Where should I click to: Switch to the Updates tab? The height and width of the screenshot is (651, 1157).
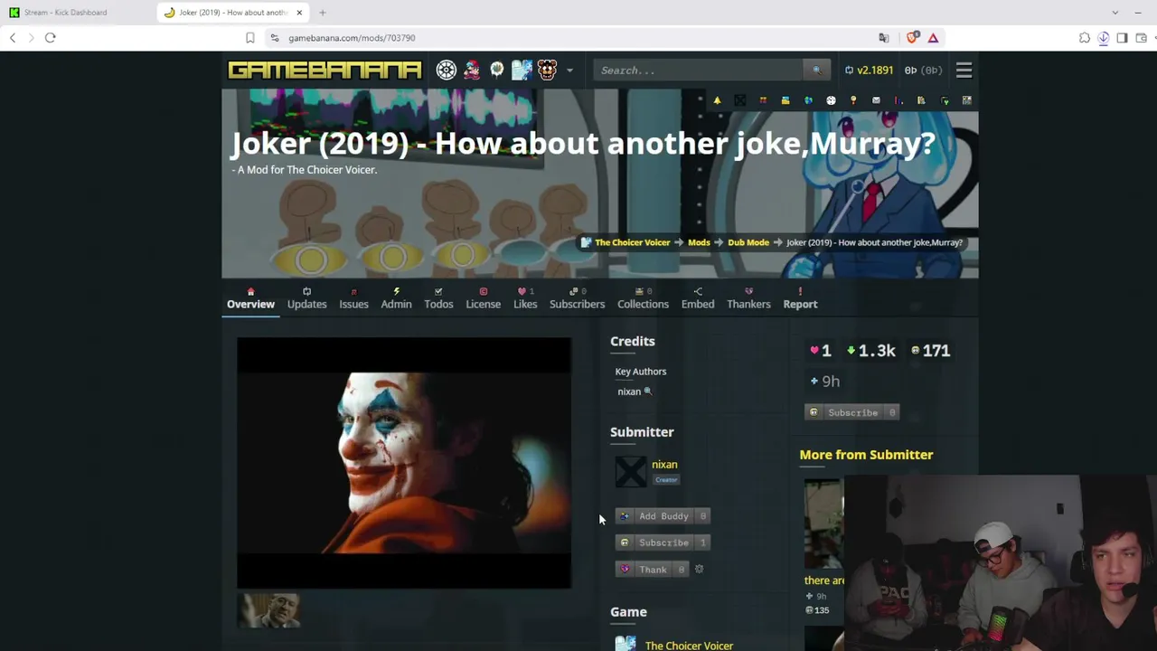tap(306, 298)
